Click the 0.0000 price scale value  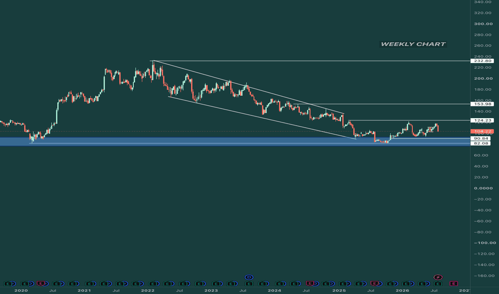483,188
